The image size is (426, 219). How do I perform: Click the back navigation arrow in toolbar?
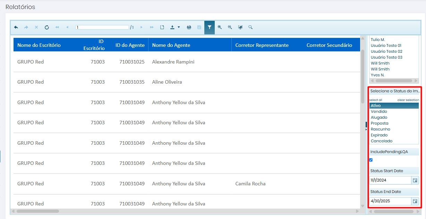(x=16, y=27)
